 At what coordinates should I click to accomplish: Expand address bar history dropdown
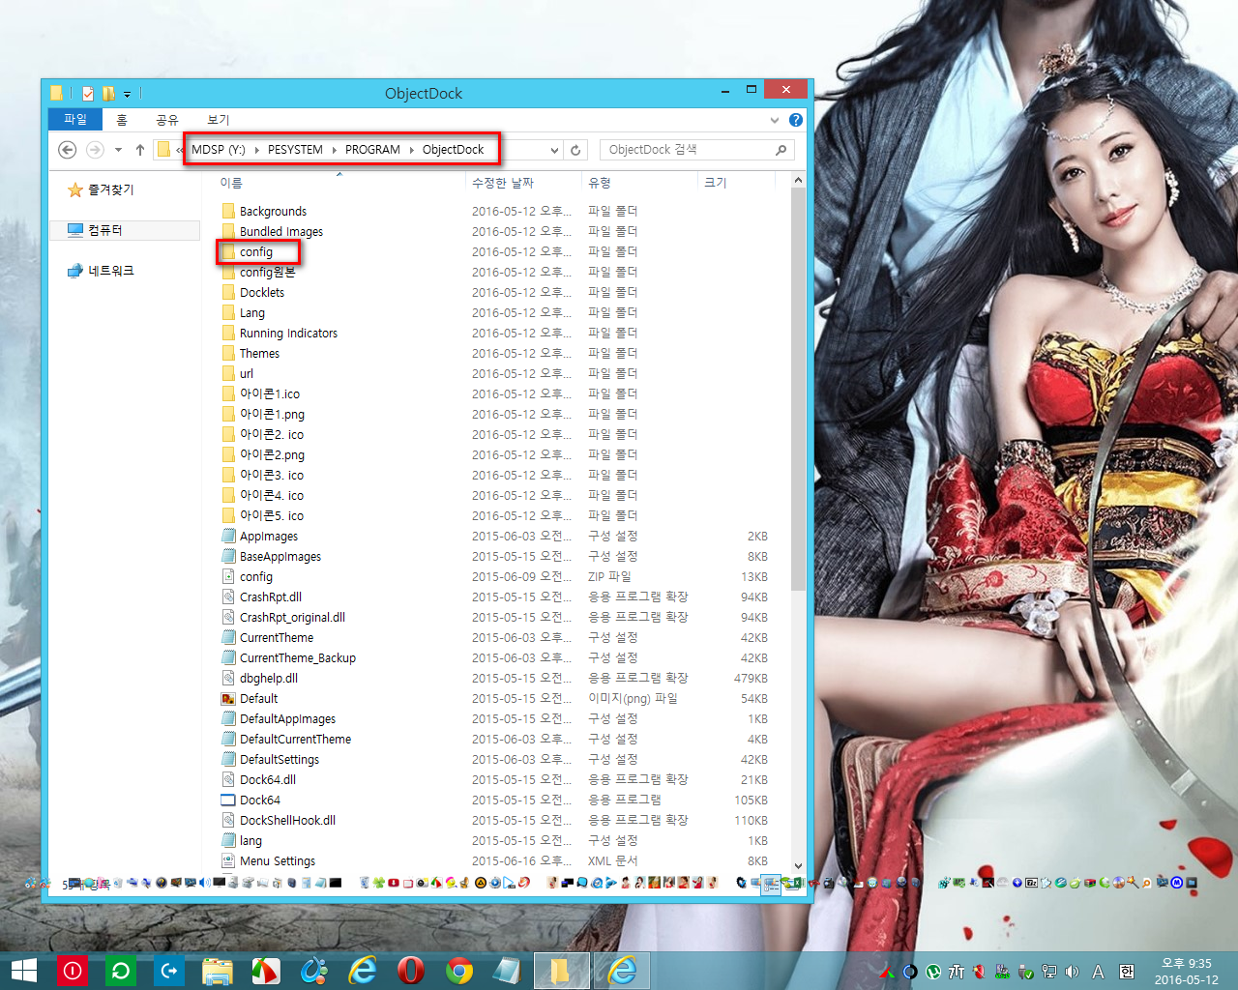point(554,150)
